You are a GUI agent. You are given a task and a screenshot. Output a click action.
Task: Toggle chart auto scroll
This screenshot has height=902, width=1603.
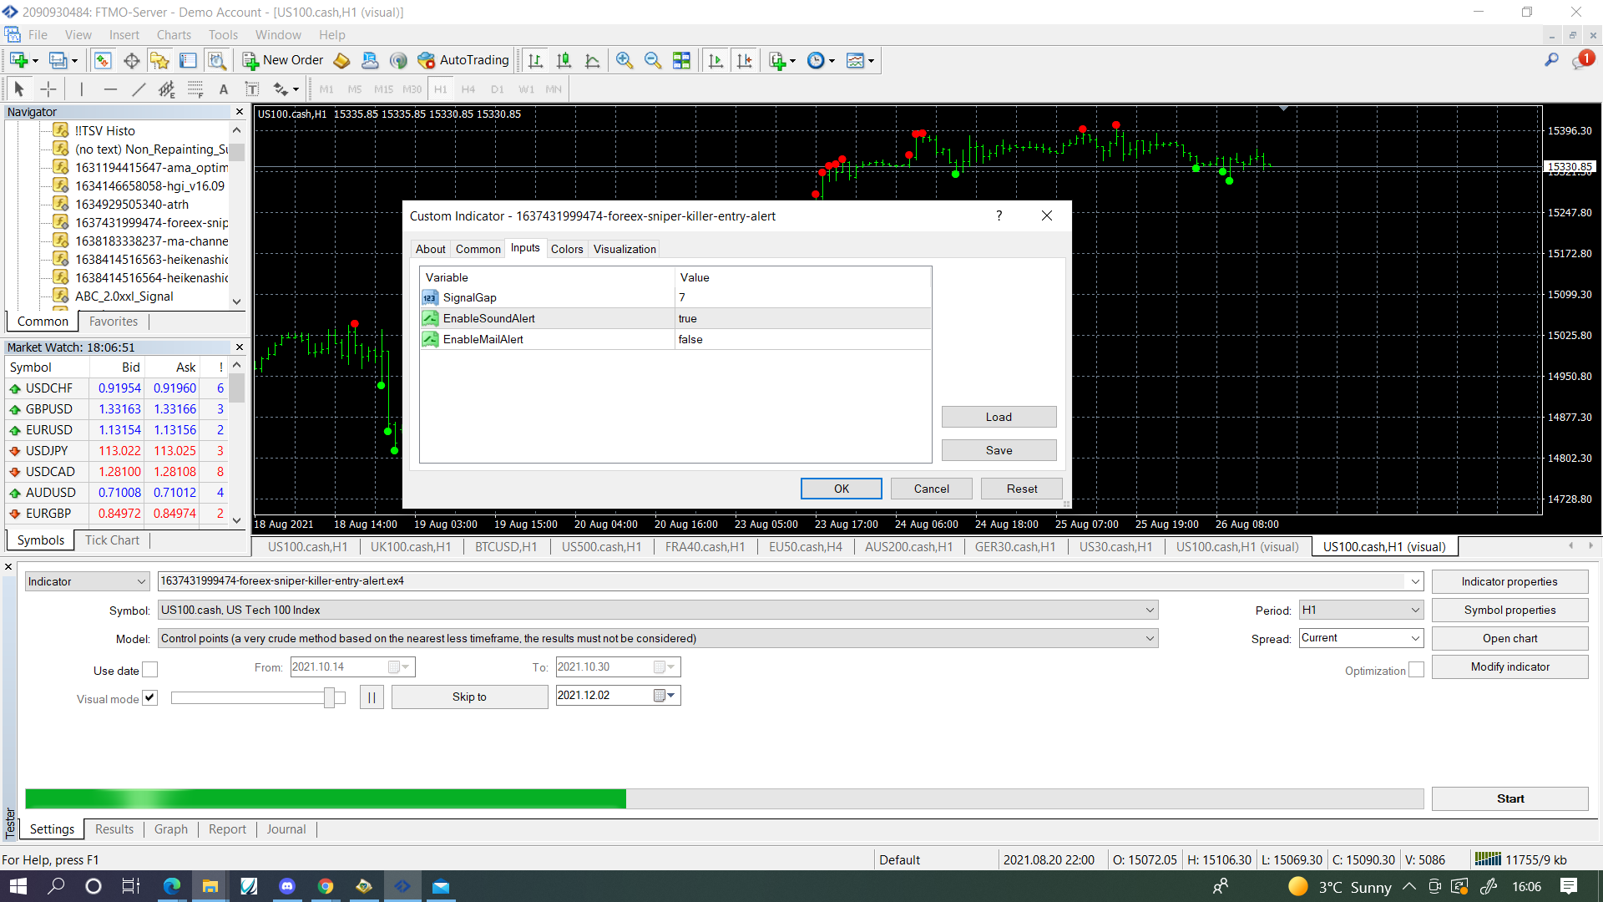pyautogui.click(x=716, y=60)
